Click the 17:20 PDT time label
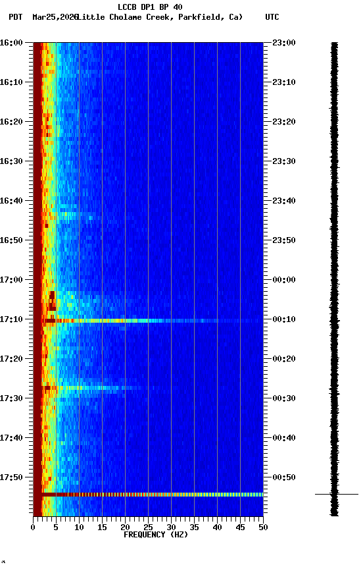363x569 pixels. tap(11, 360)
